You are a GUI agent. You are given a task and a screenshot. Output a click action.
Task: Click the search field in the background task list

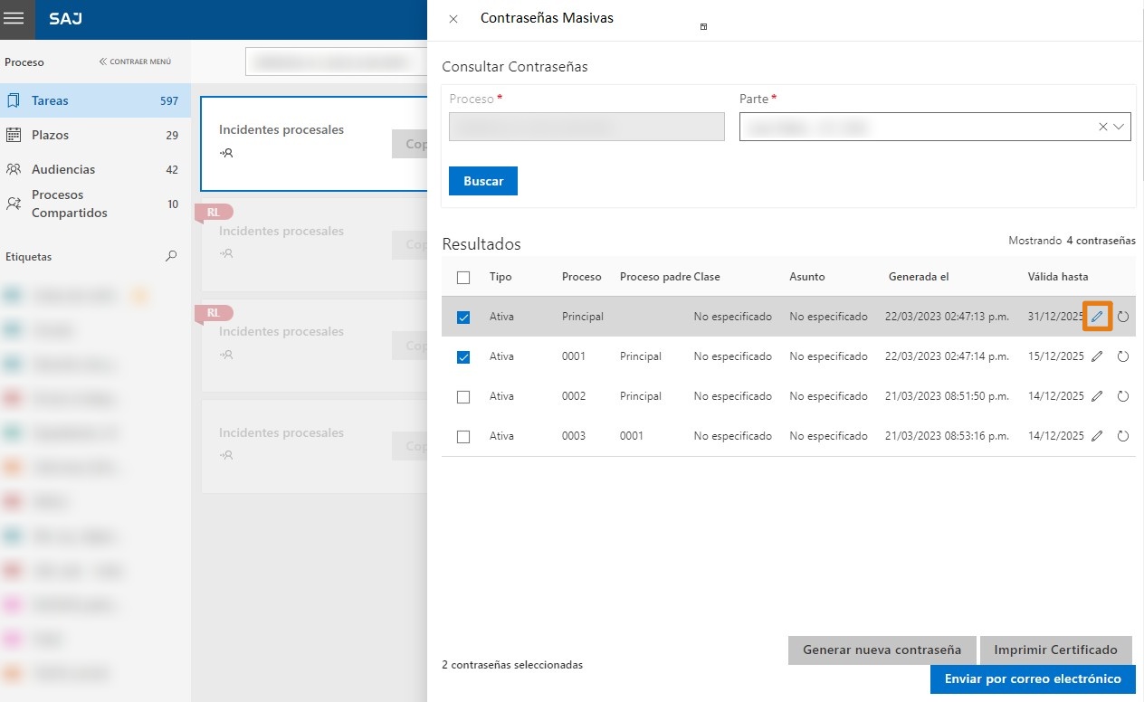coord(336,62)
